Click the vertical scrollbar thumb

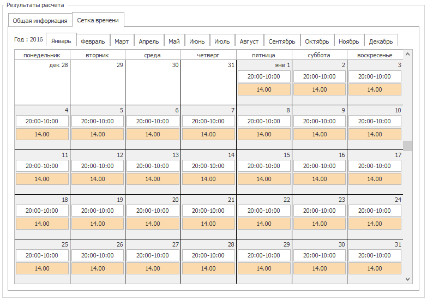point(408,146)
